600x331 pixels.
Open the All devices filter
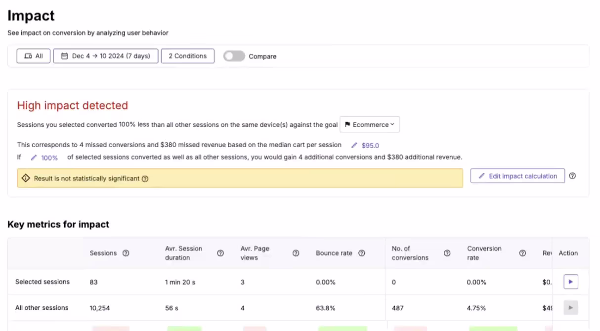click(34, 56)
